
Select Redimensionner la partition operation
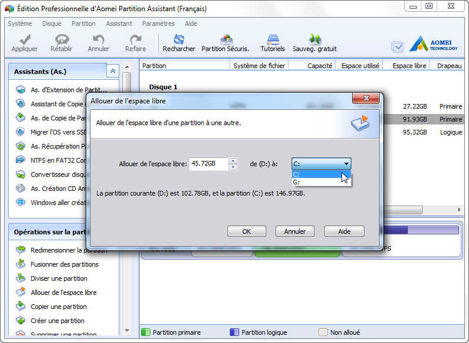pos(61,250)
